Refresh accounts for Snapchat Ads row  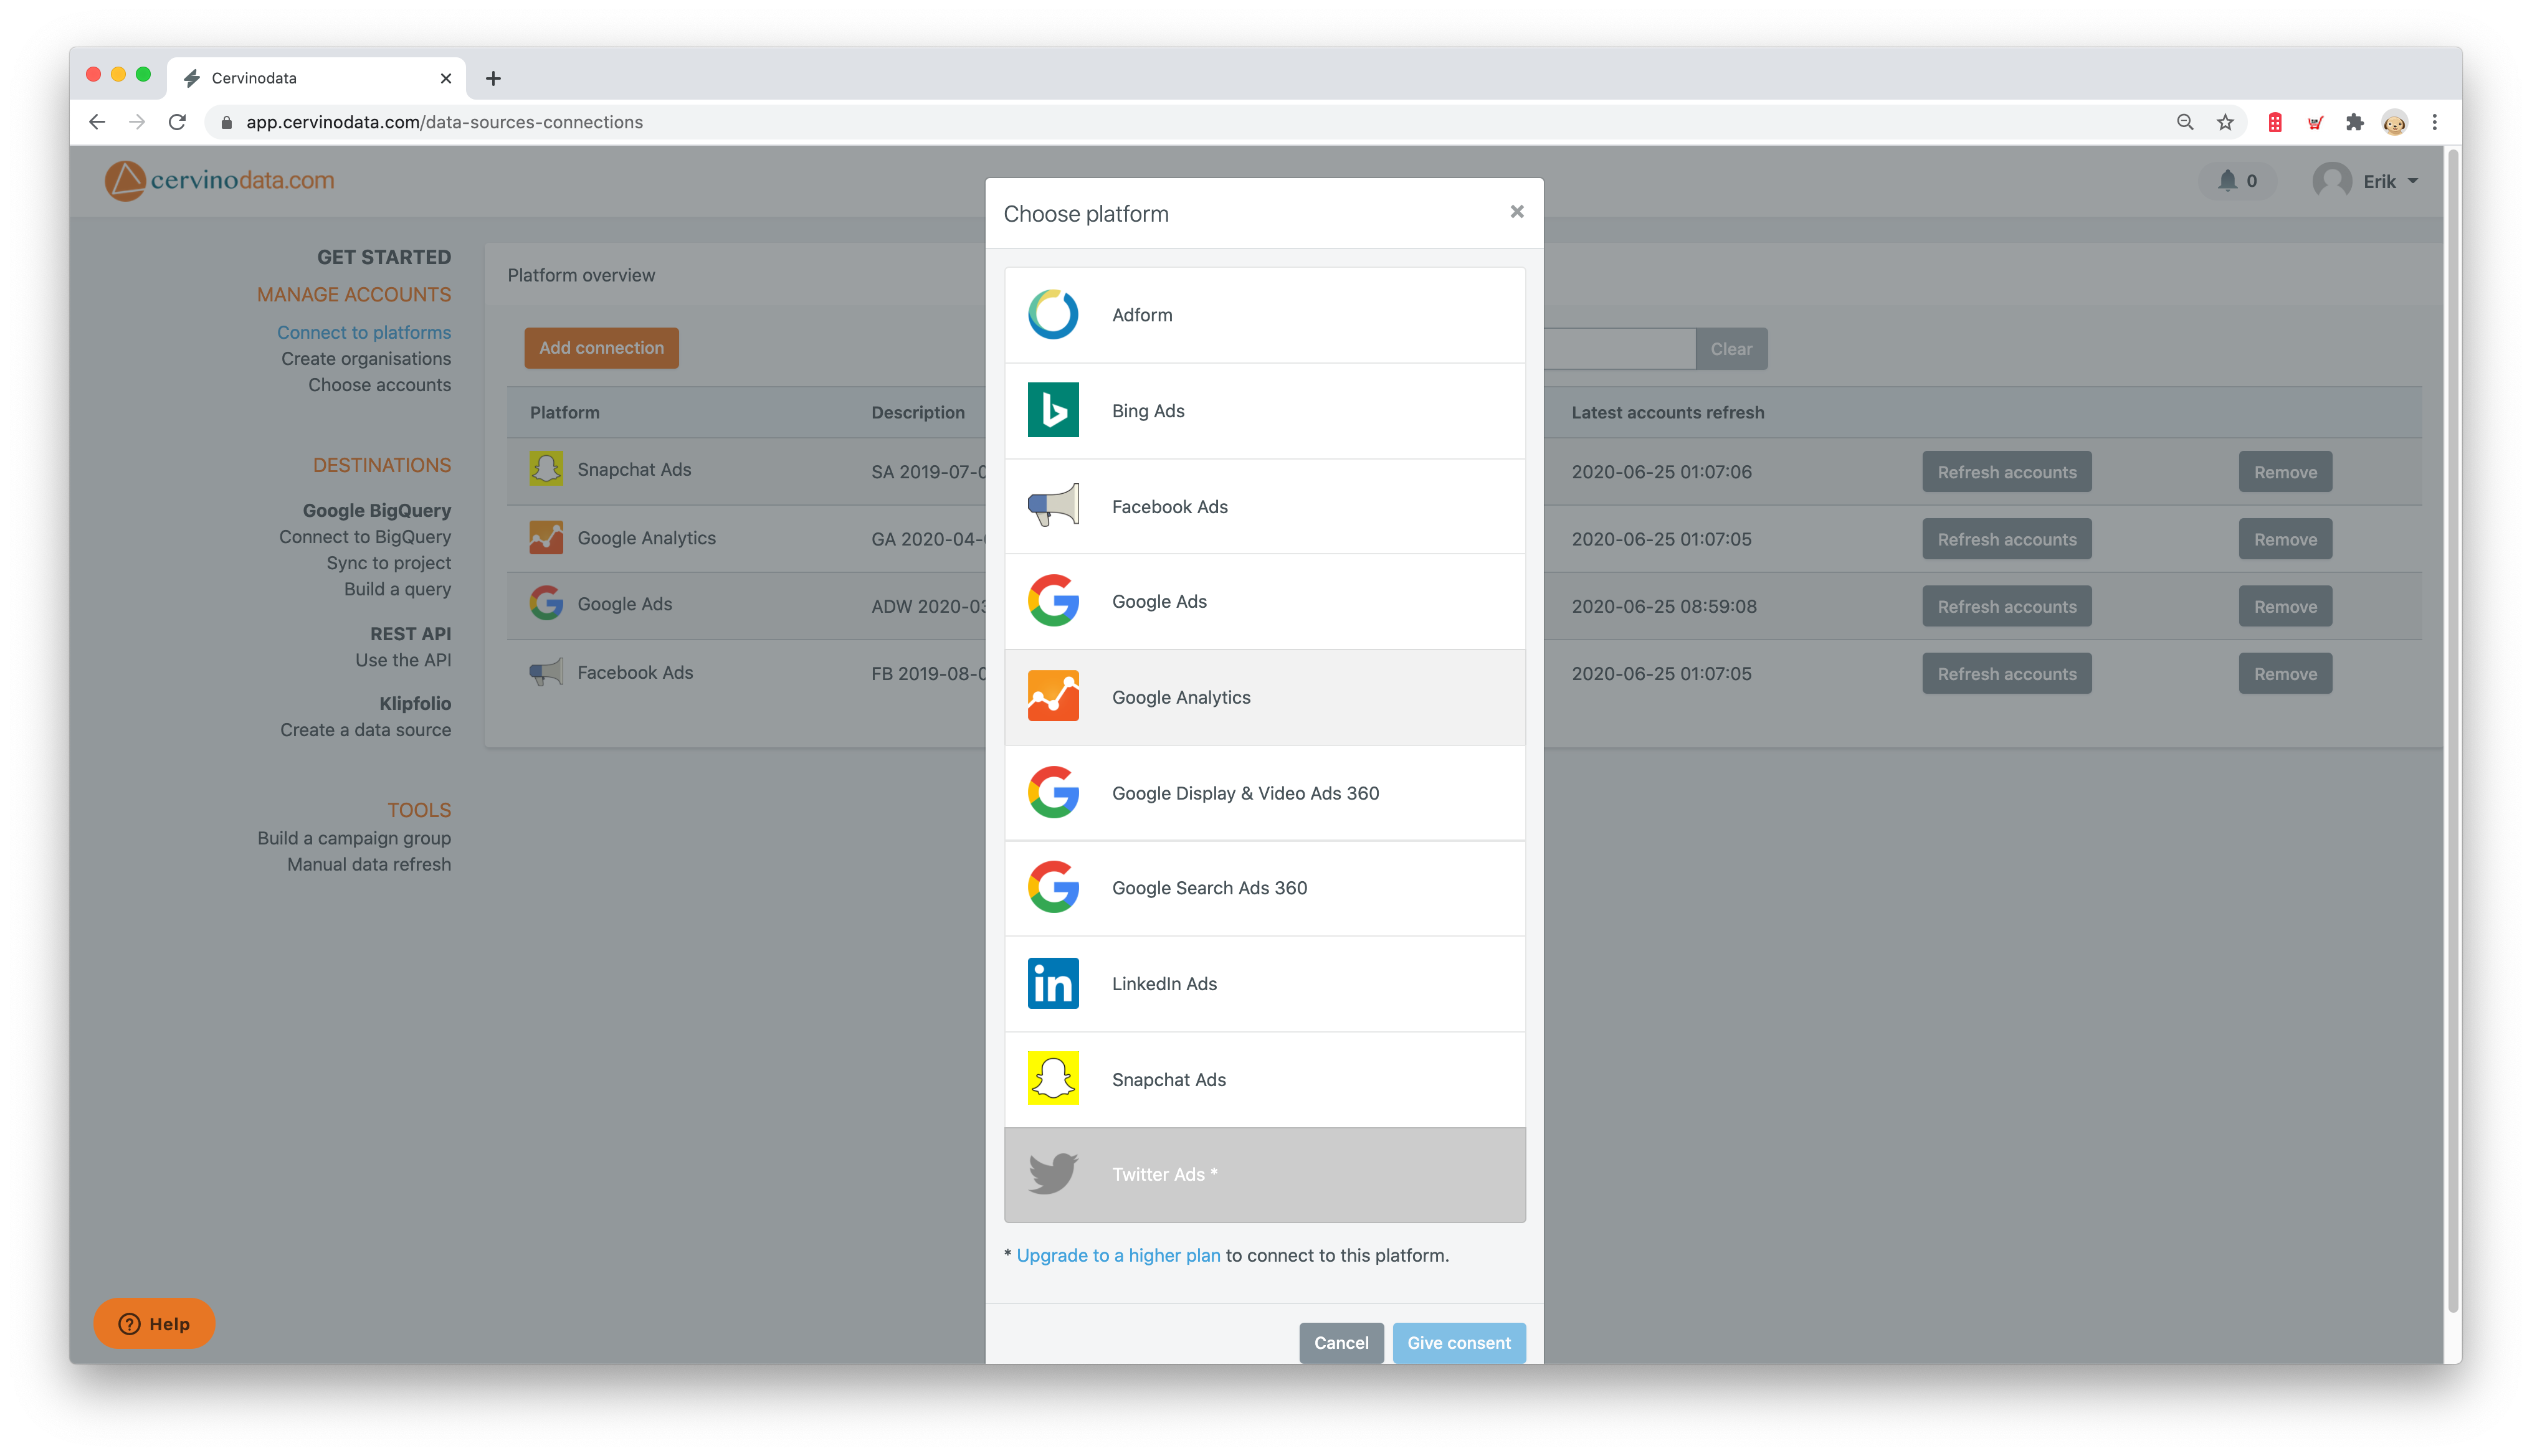tap(2006, 472)
